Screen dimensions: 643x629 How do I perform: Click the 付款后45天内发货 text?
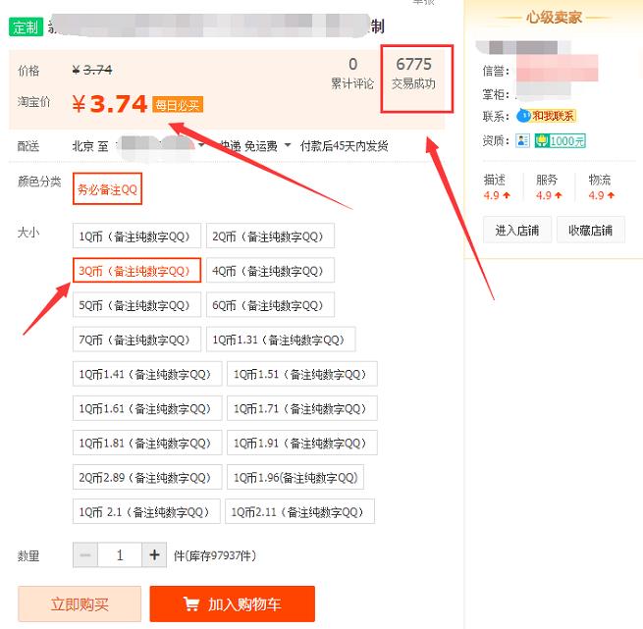click(344, 145)
